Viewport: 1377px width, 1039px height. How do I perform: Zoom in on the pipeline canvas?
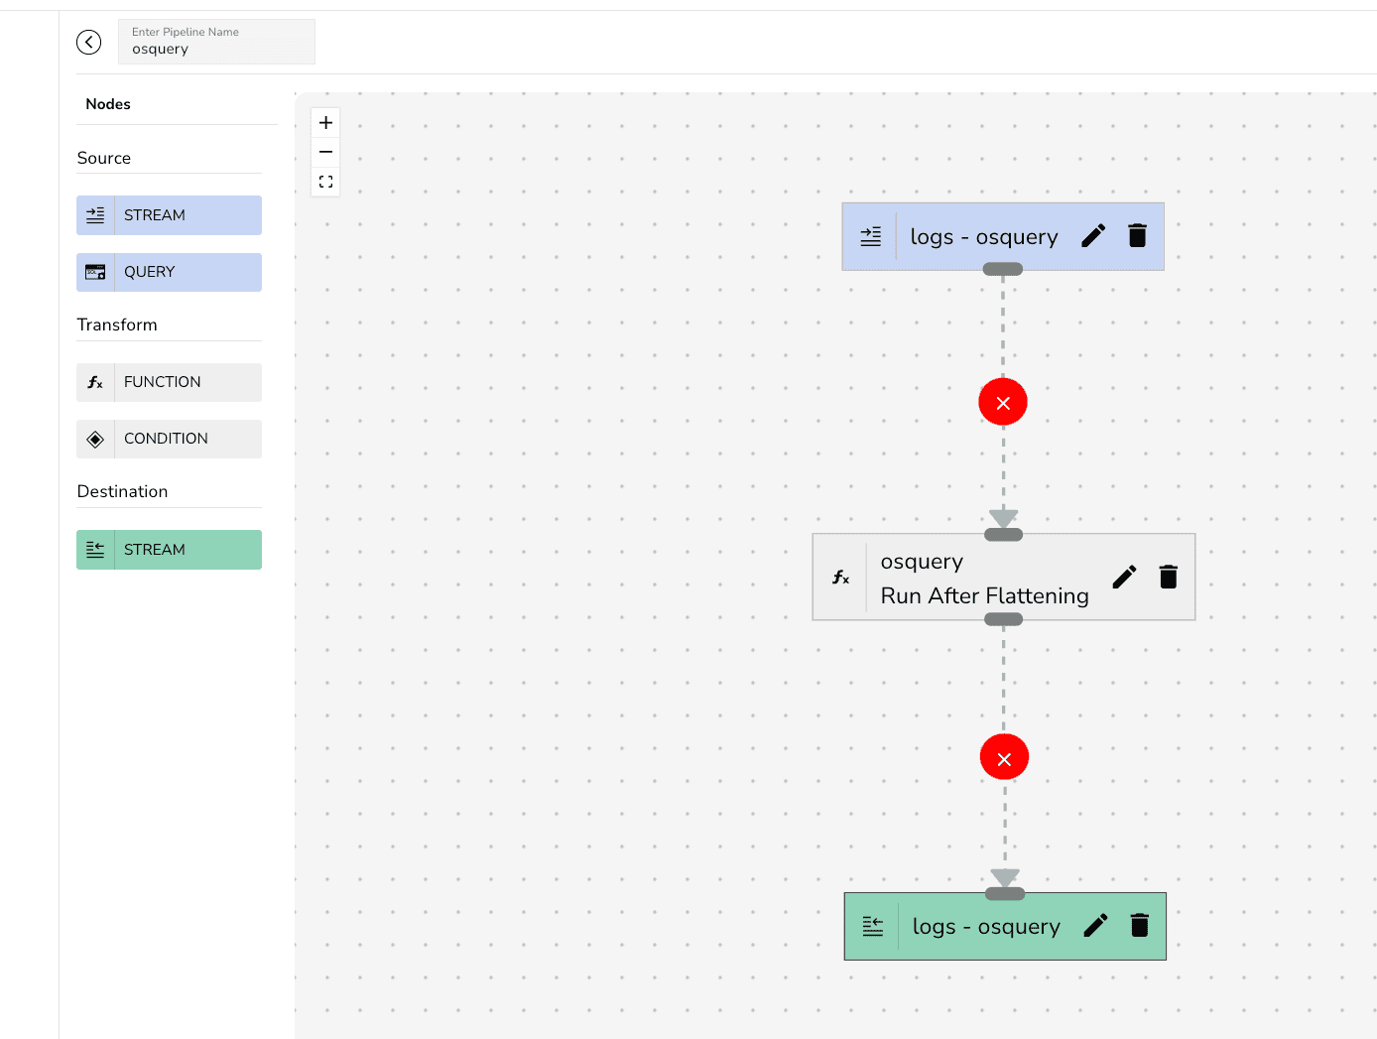(325, 123)
